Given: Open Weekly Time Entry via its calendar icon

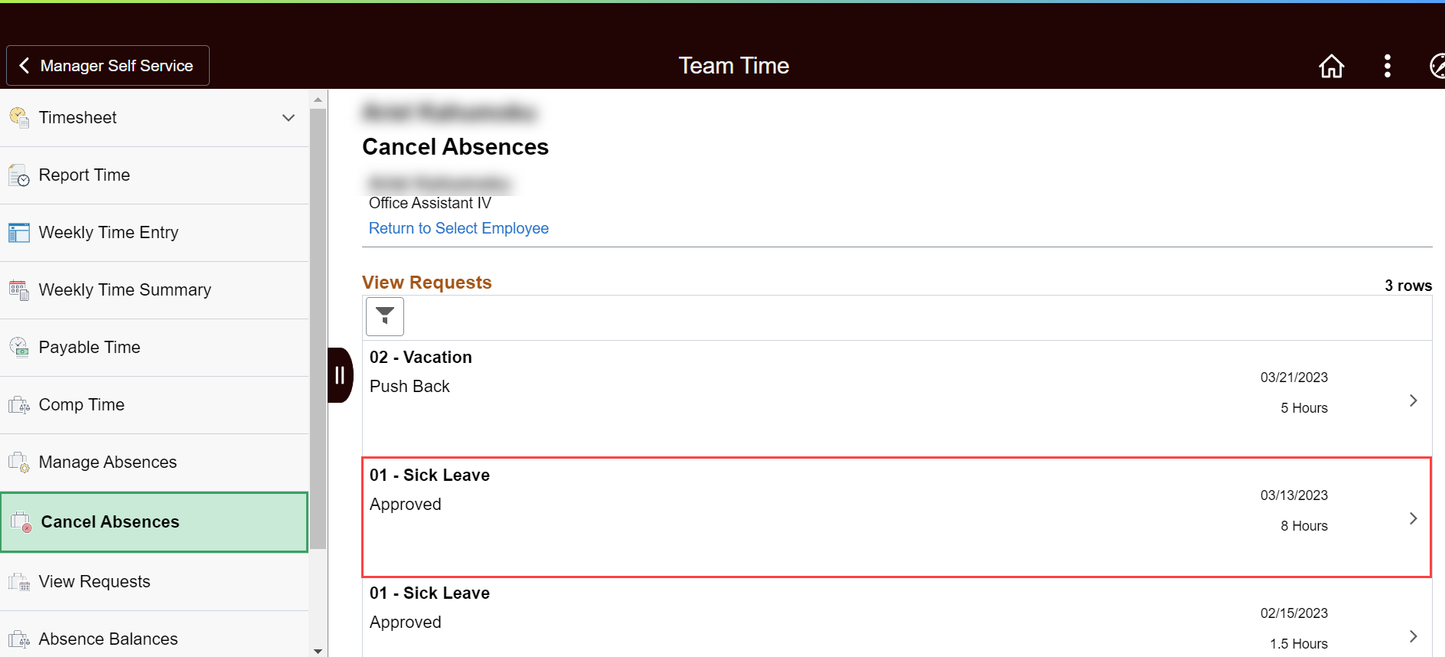Looking at the screenshot, I should [x=20, y=232].
